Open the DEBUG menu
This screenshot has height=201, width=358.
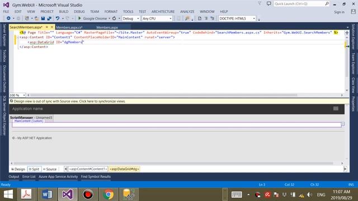(79, 11)
